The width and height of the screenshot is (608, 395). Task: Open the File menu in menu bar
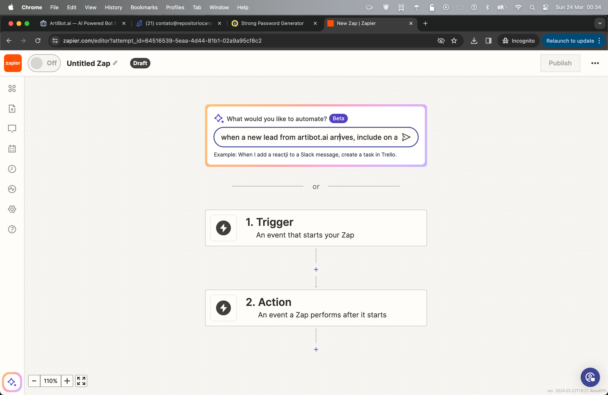tap(54, 7)
